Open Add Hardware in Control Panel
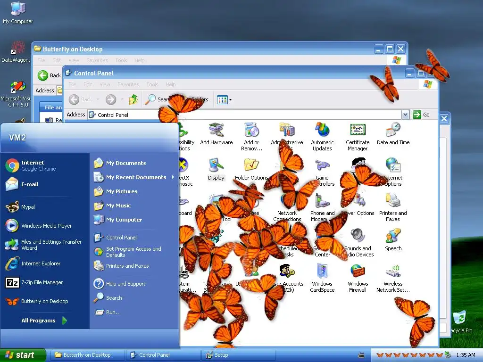 216,134
